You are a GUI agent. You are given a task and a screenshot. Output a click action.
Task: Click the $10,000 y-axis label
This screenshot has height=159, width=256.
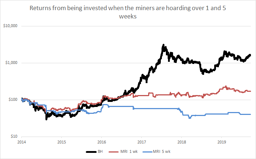[12, 26]
